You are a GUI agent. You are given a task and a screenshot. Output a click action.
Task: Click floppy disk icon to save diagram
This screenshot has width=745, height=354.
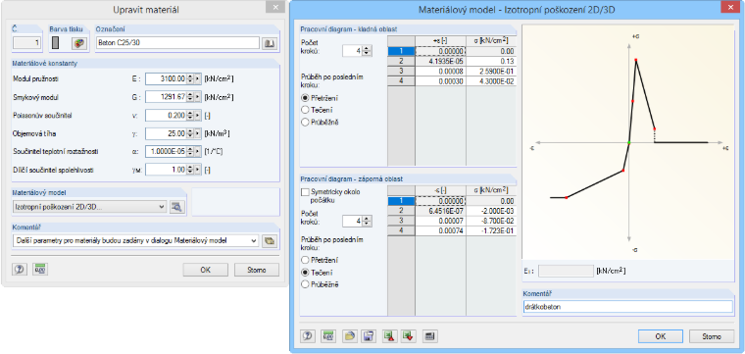pyautogui.click(x=369, y=336)
